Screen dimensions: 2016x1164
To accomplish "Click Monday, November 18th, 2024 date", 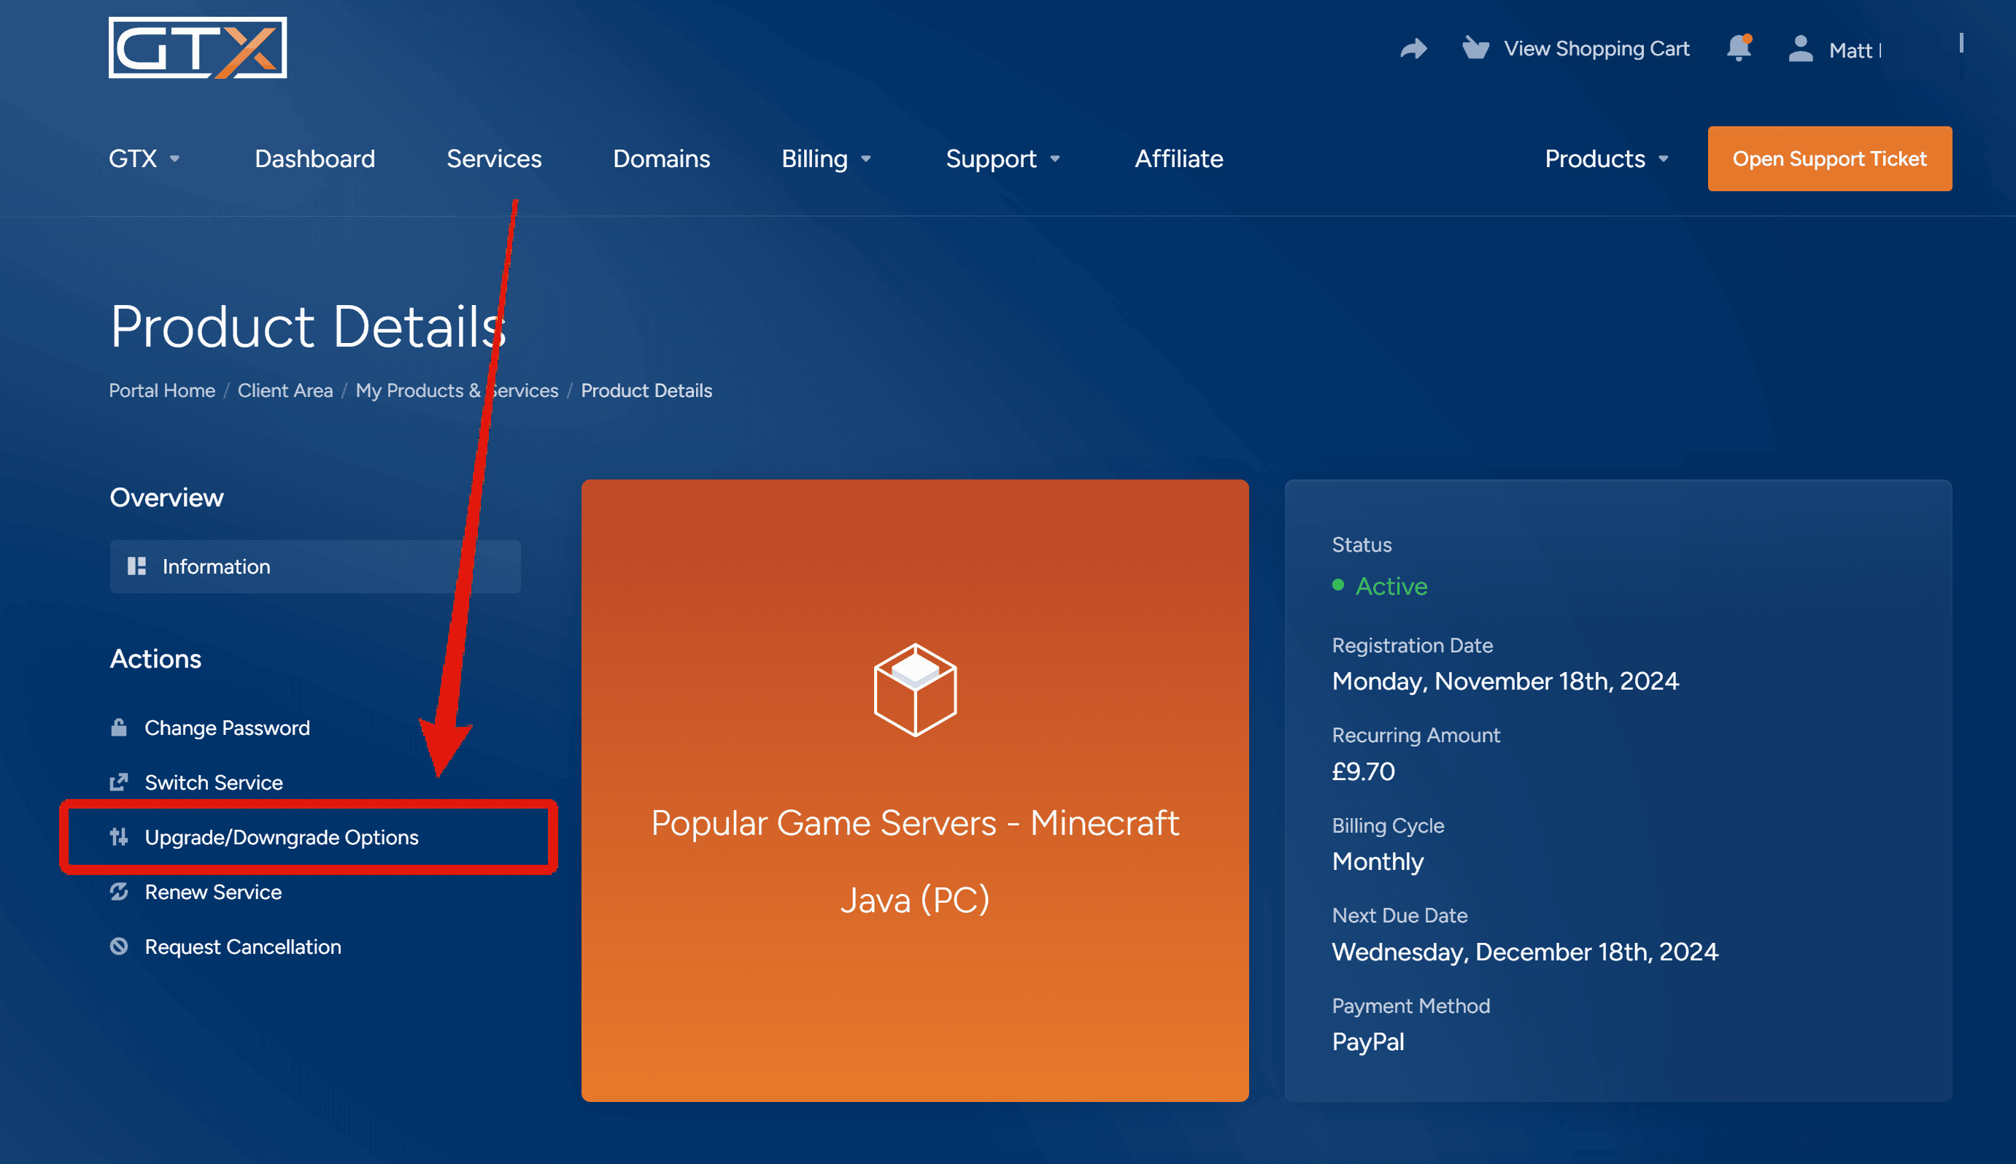I will click(x=1505, y=681).
